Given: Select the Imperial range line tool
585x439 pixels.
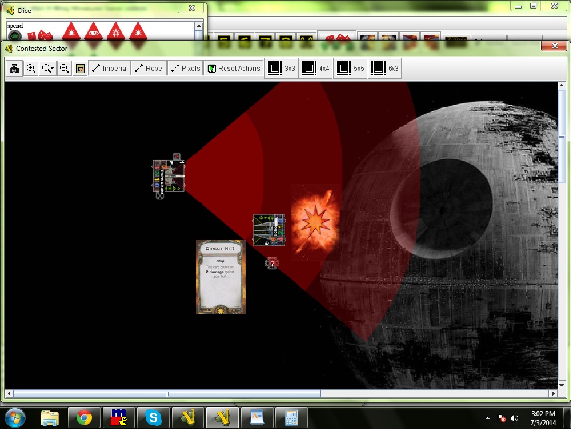Looking at the screenshot, I should point(110,69).
